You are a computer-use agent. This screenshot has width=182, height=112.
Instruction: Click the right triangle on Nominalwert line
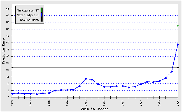point(178,67)
